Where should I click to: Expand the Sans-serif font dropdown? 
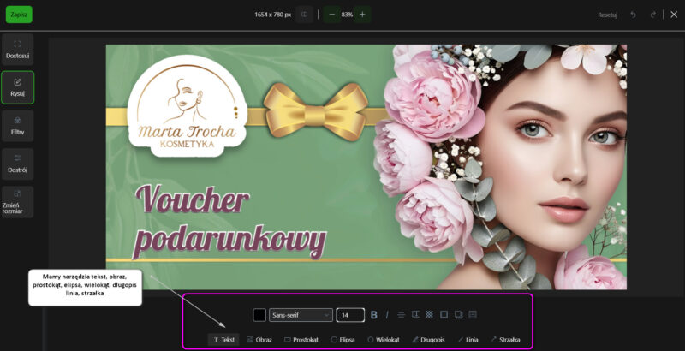(x=301, y=315)
